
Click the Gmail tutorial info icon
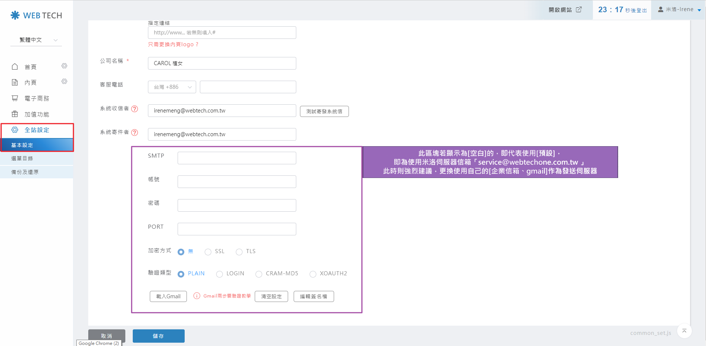[197, 296]
